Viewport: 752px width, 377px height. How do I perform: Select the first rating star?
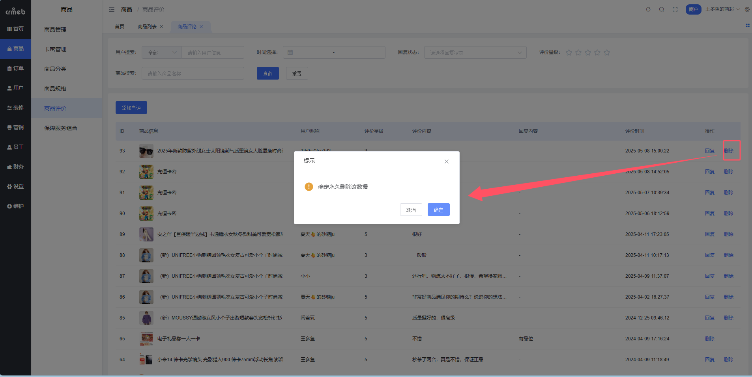click(x=569, y=52)
